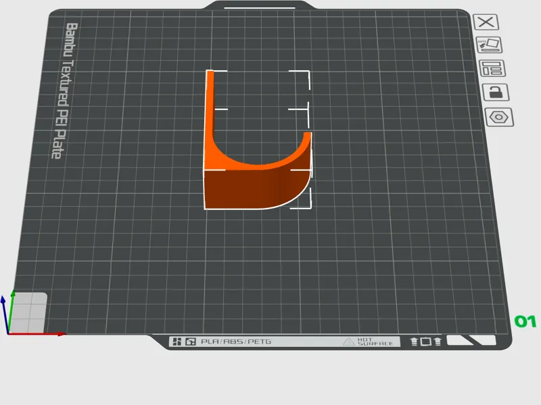
Task: Click the arrange objects plate icon
Action: (x=492, y=68)
